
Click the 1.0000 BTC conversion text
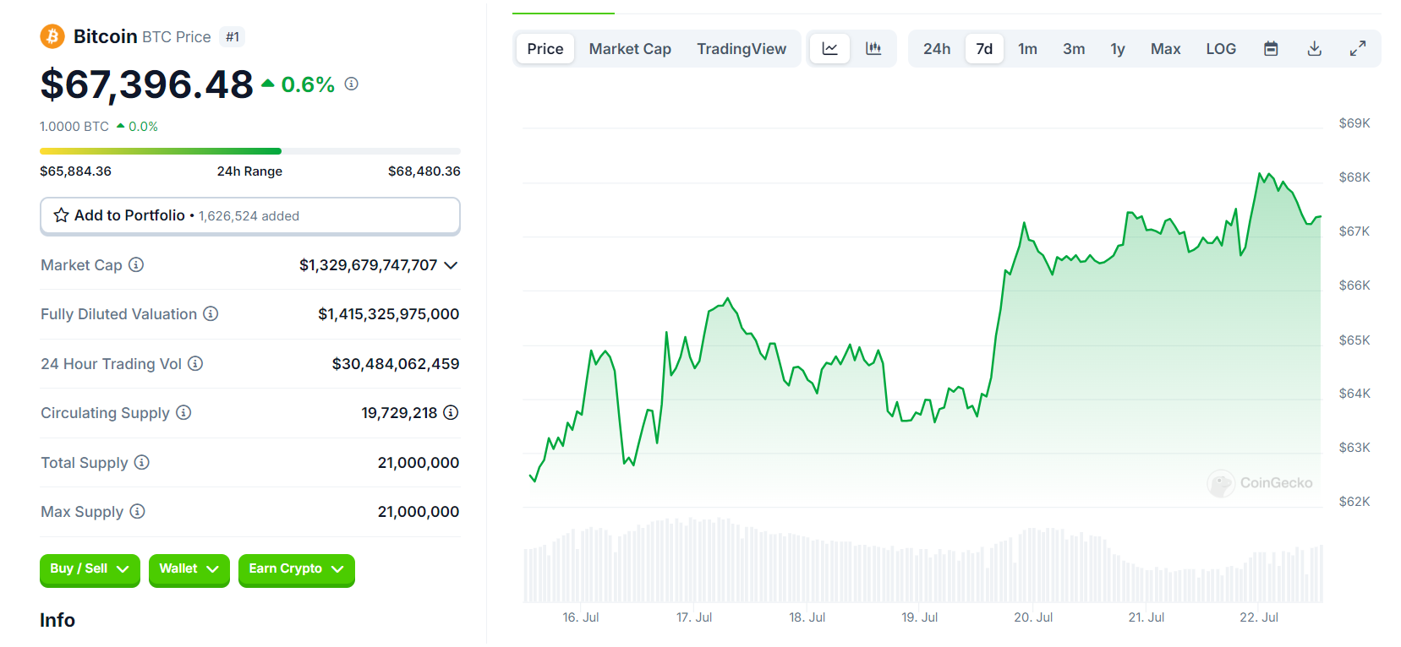(x=74, y=126)
